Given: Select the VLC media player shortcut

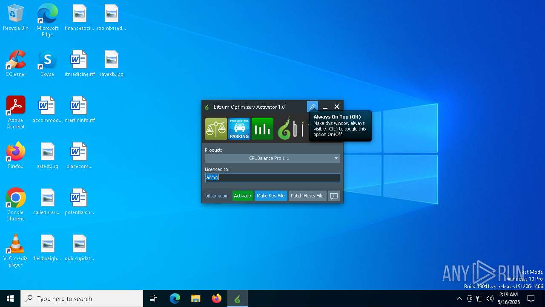Looking at the screenshot, I should pyautogui.click(x=16, y=251).
